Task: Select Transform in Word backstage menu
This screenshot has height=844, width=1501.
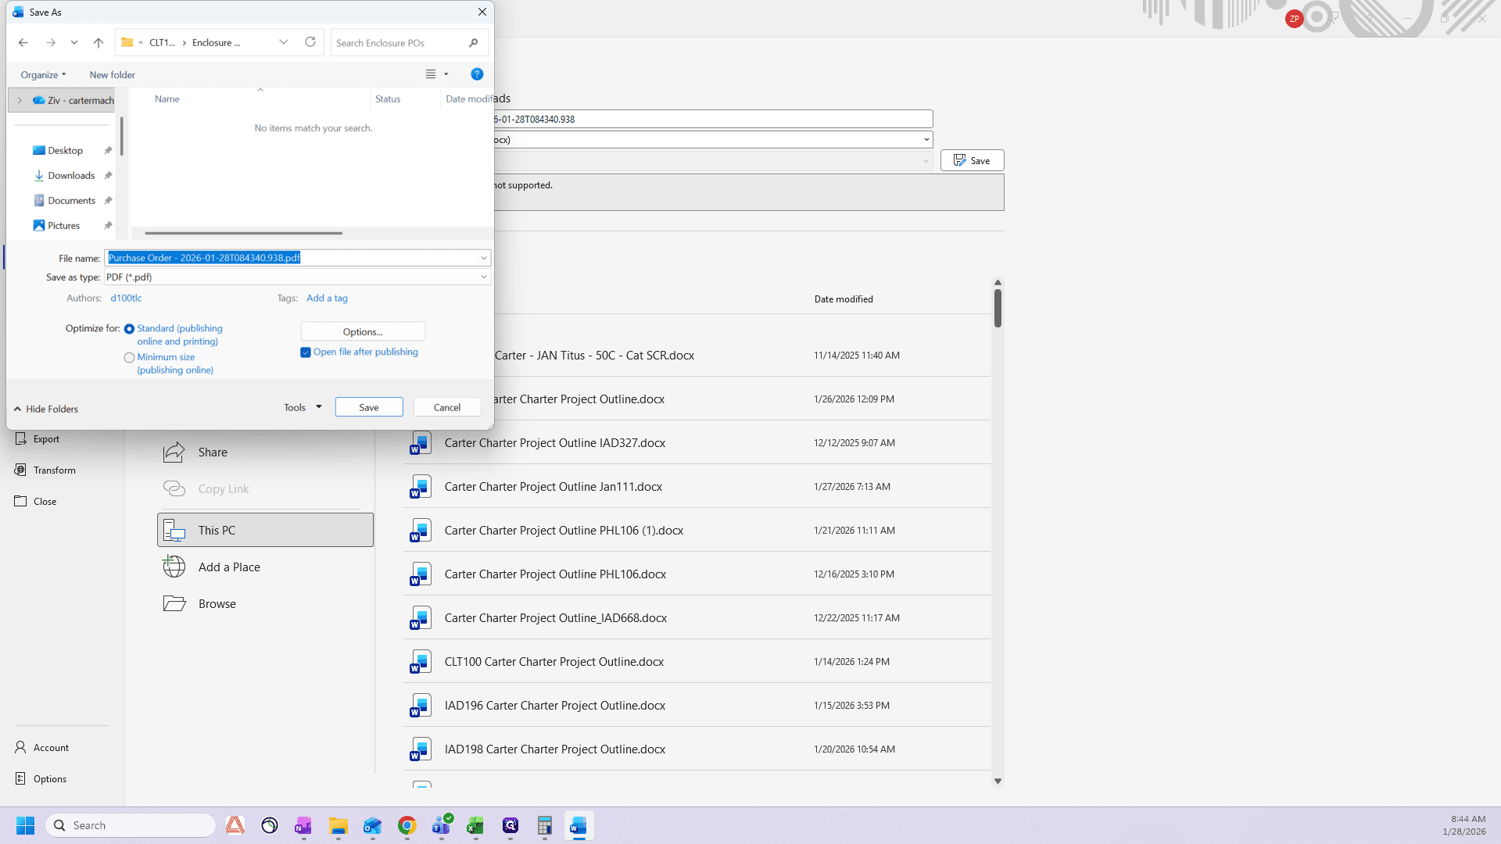Action: click(54, 470)
